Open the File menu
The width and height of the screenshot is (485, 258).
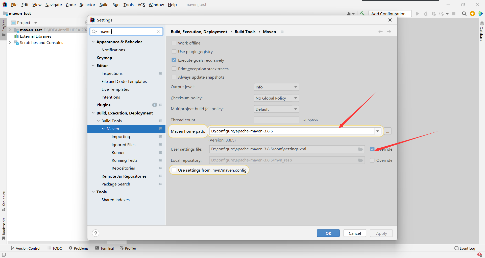coord(14,5)
